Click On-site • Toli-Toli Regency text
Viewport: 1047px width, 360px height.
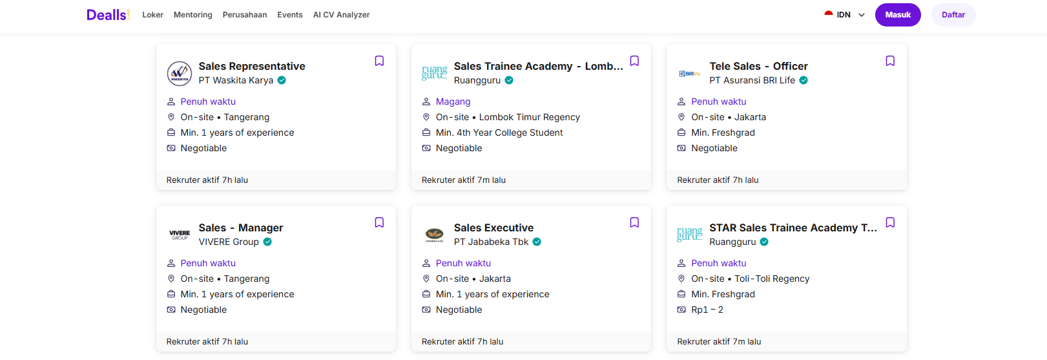751,279
